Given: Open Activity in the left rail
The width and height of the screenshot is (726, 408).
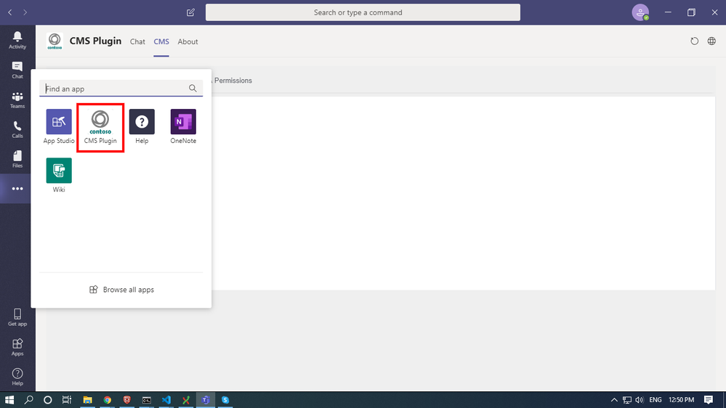Looking at the screenshot, I should pyautogui.click(x=17, y=40).
